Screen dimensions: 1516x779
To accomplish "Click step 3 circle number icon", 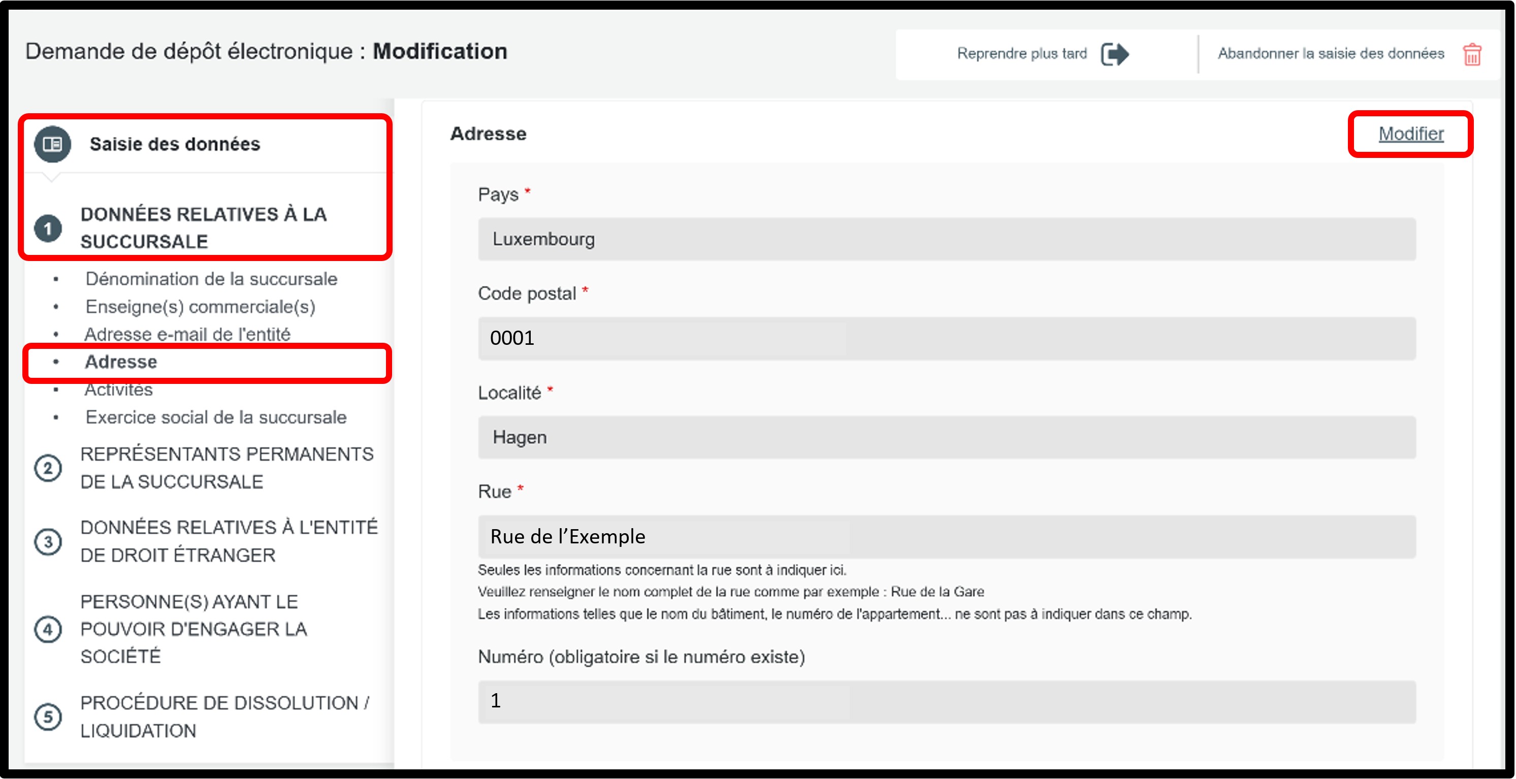I will tap(48, 542).
